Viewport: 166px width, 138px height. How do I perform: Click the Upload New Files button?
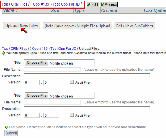[x=22, y=26]
